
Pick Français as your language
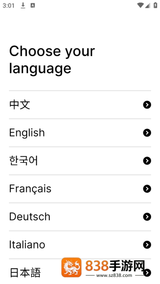80,189
